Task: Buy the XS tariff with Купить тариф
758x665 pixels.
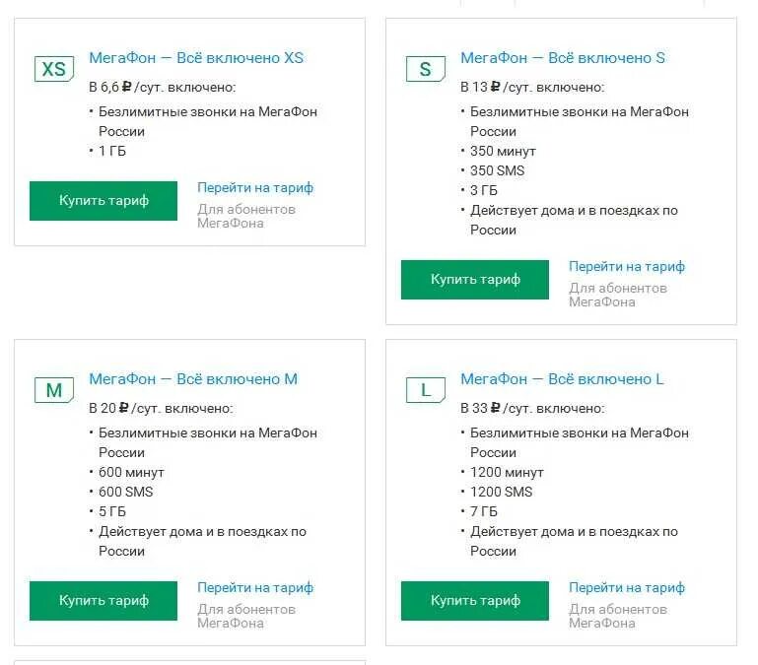Action: (x=103, y=201)
